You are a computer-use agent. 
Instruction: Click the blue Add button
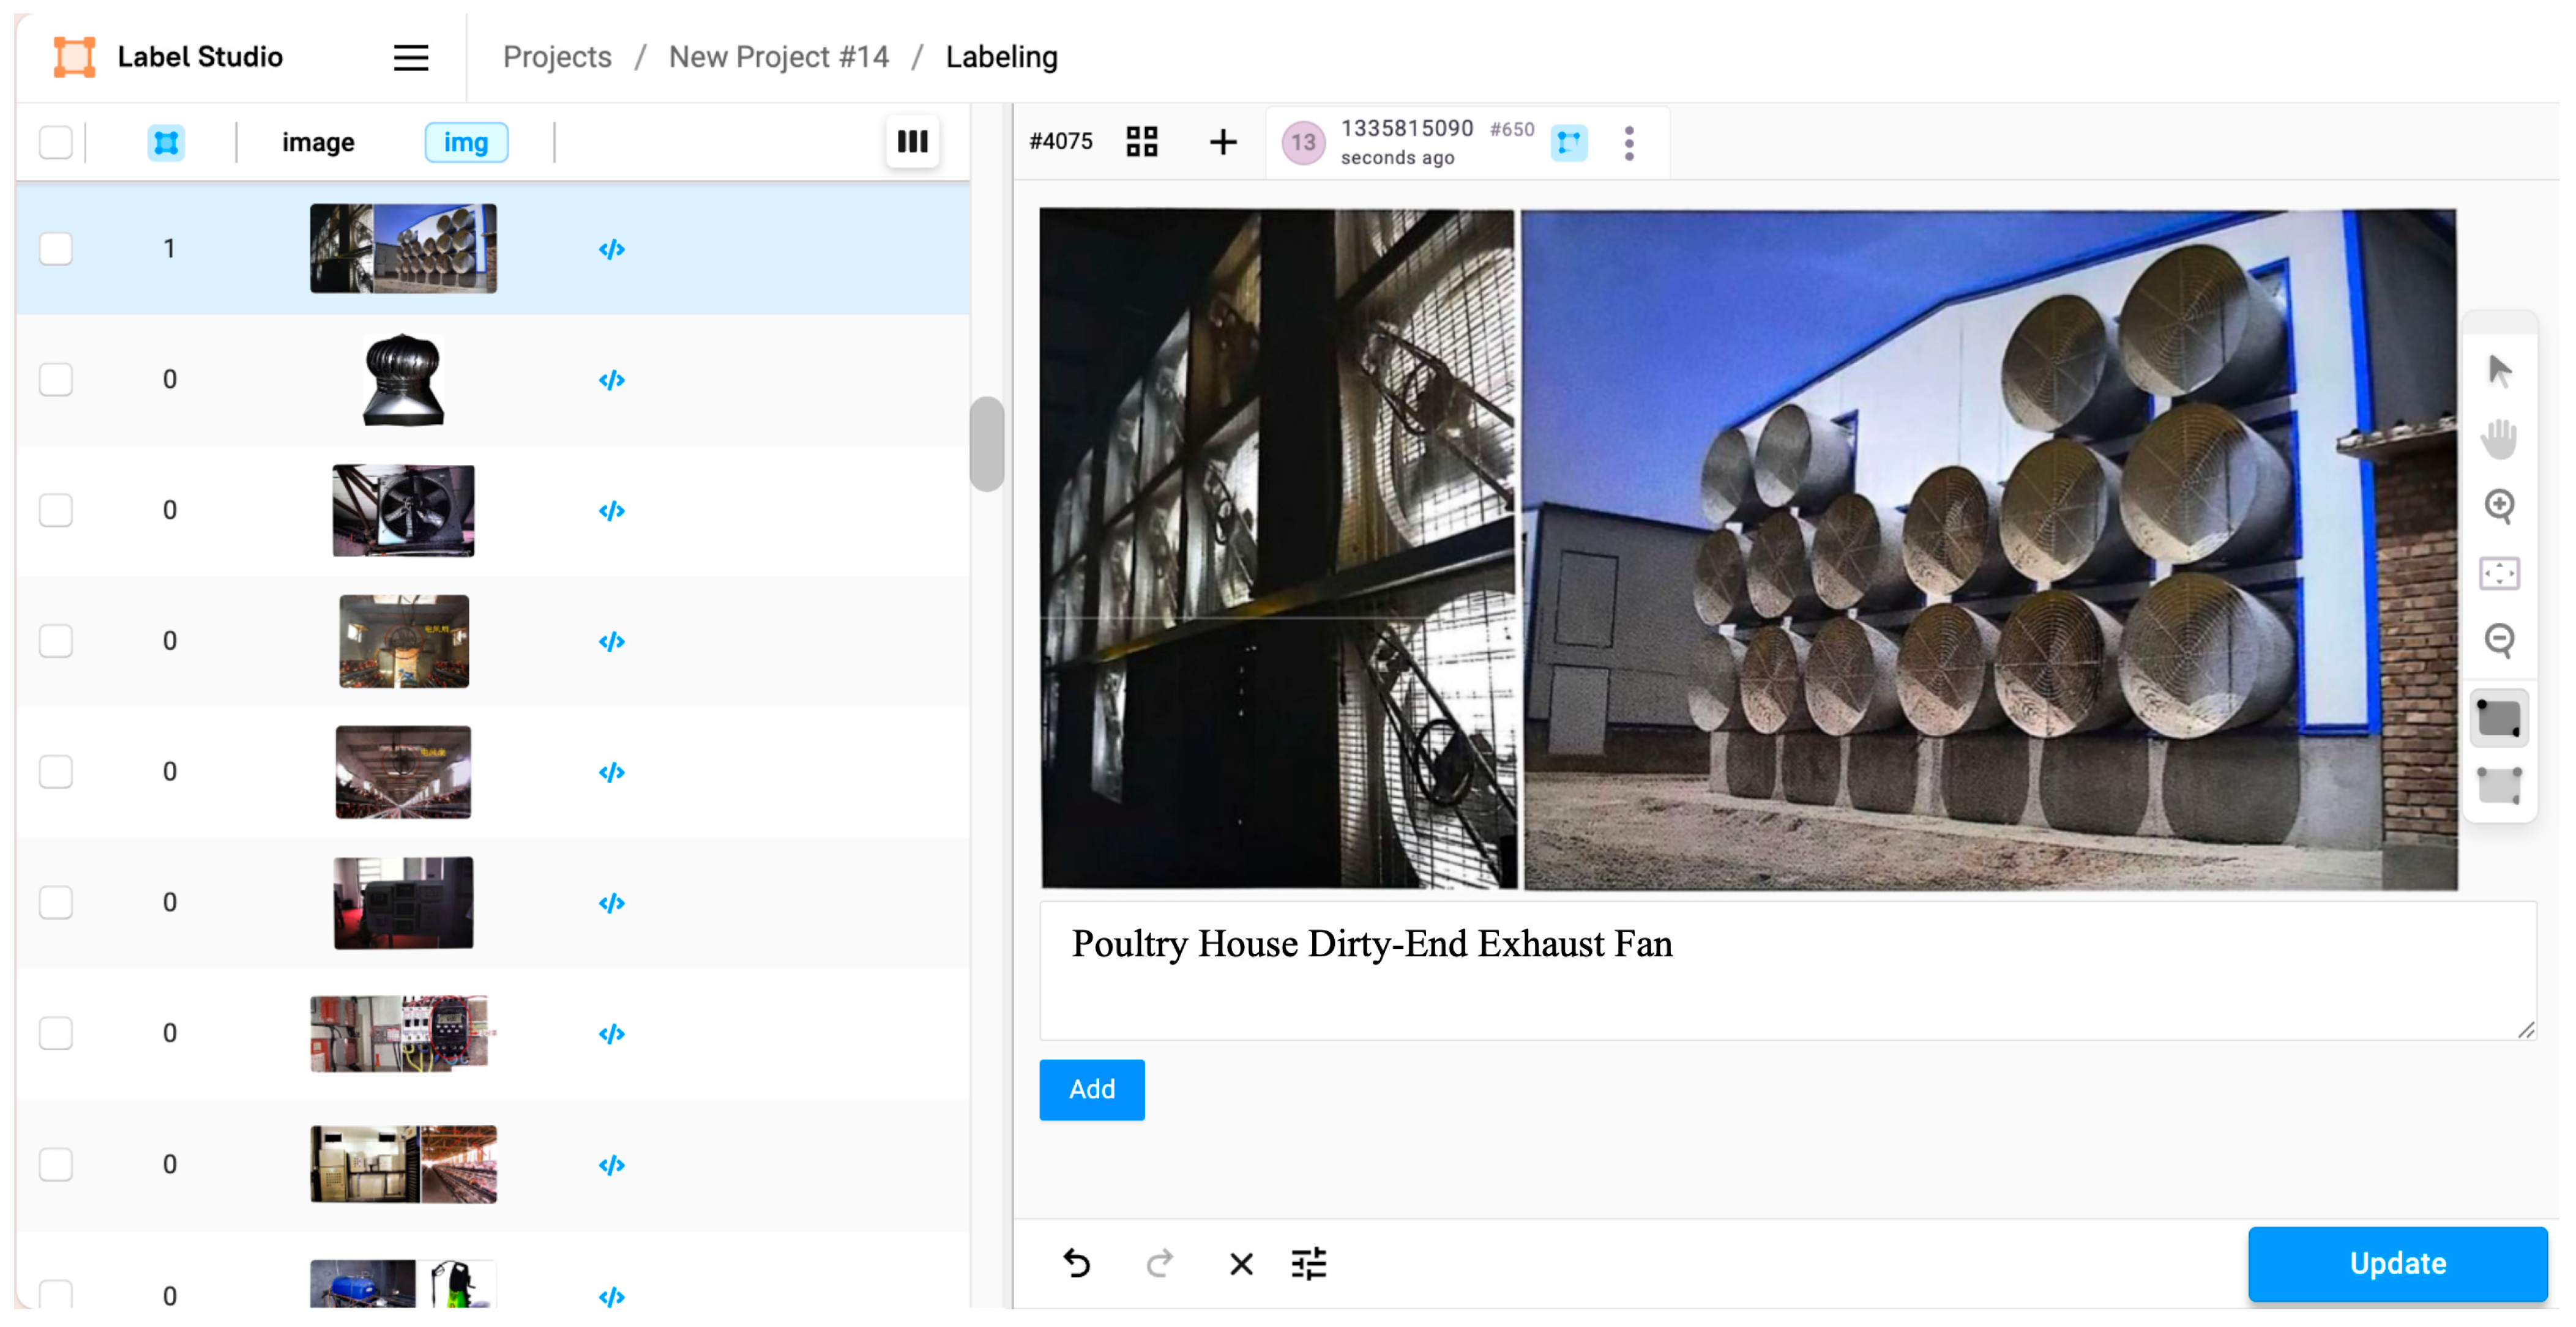tap(1091, 1089)
